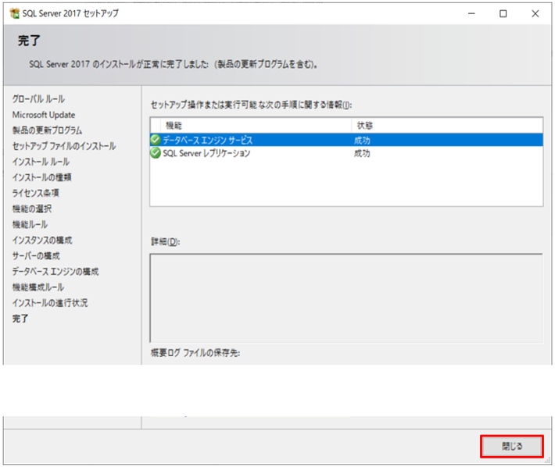555x467 pixels.
Task: Select the データベース エンジン サービス row
Action: pos(346,140)
